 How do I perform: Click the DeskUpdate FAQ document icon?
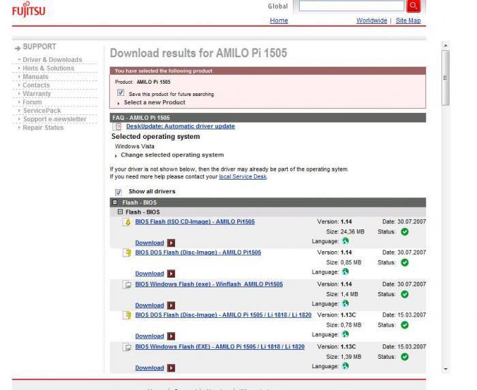[x=117, y=127]
